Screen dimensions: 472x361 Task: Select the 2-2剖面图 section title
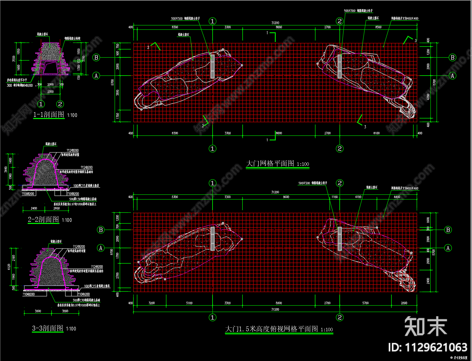coord(43,220)
